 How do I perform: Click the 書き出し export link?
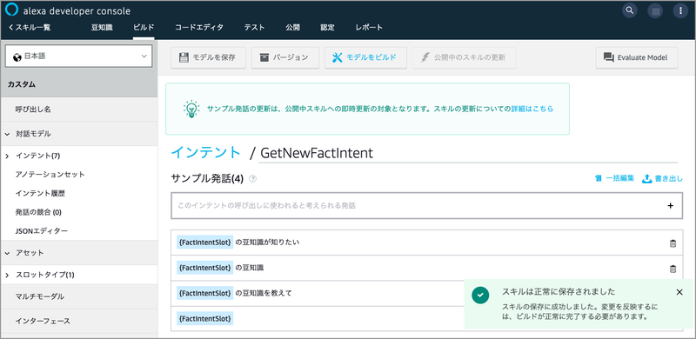[662, 179]
